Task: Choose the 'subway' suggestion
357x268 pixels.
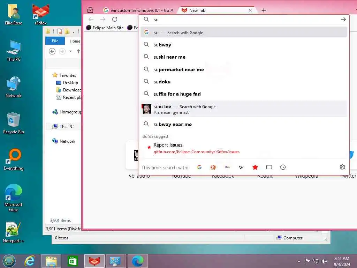Action: tap(244, 45)
